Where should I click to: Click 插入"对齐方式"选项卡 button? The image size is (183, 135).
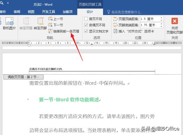pos(134,31)
